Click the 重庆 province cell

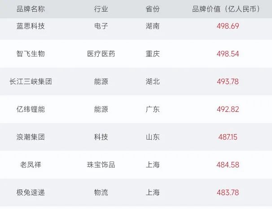(x=153, y=54)
